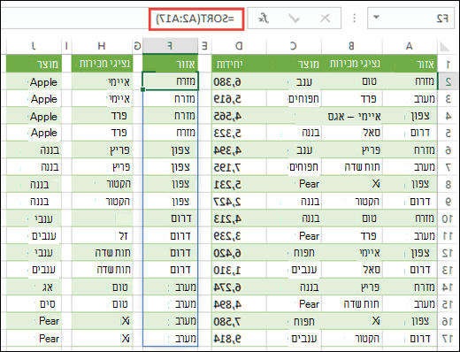Select cell J16 containing Pear
This screenshot has width=460, height=352.
point(34,321)
